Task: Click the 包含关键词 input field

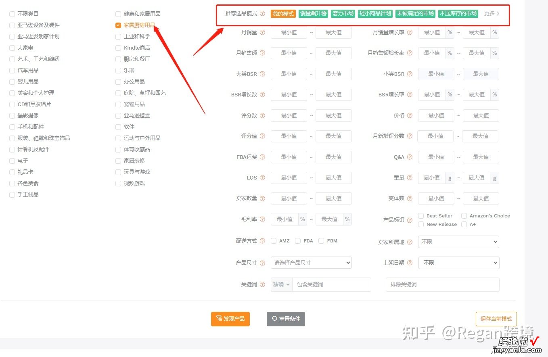Action: [x=331, y=284]
